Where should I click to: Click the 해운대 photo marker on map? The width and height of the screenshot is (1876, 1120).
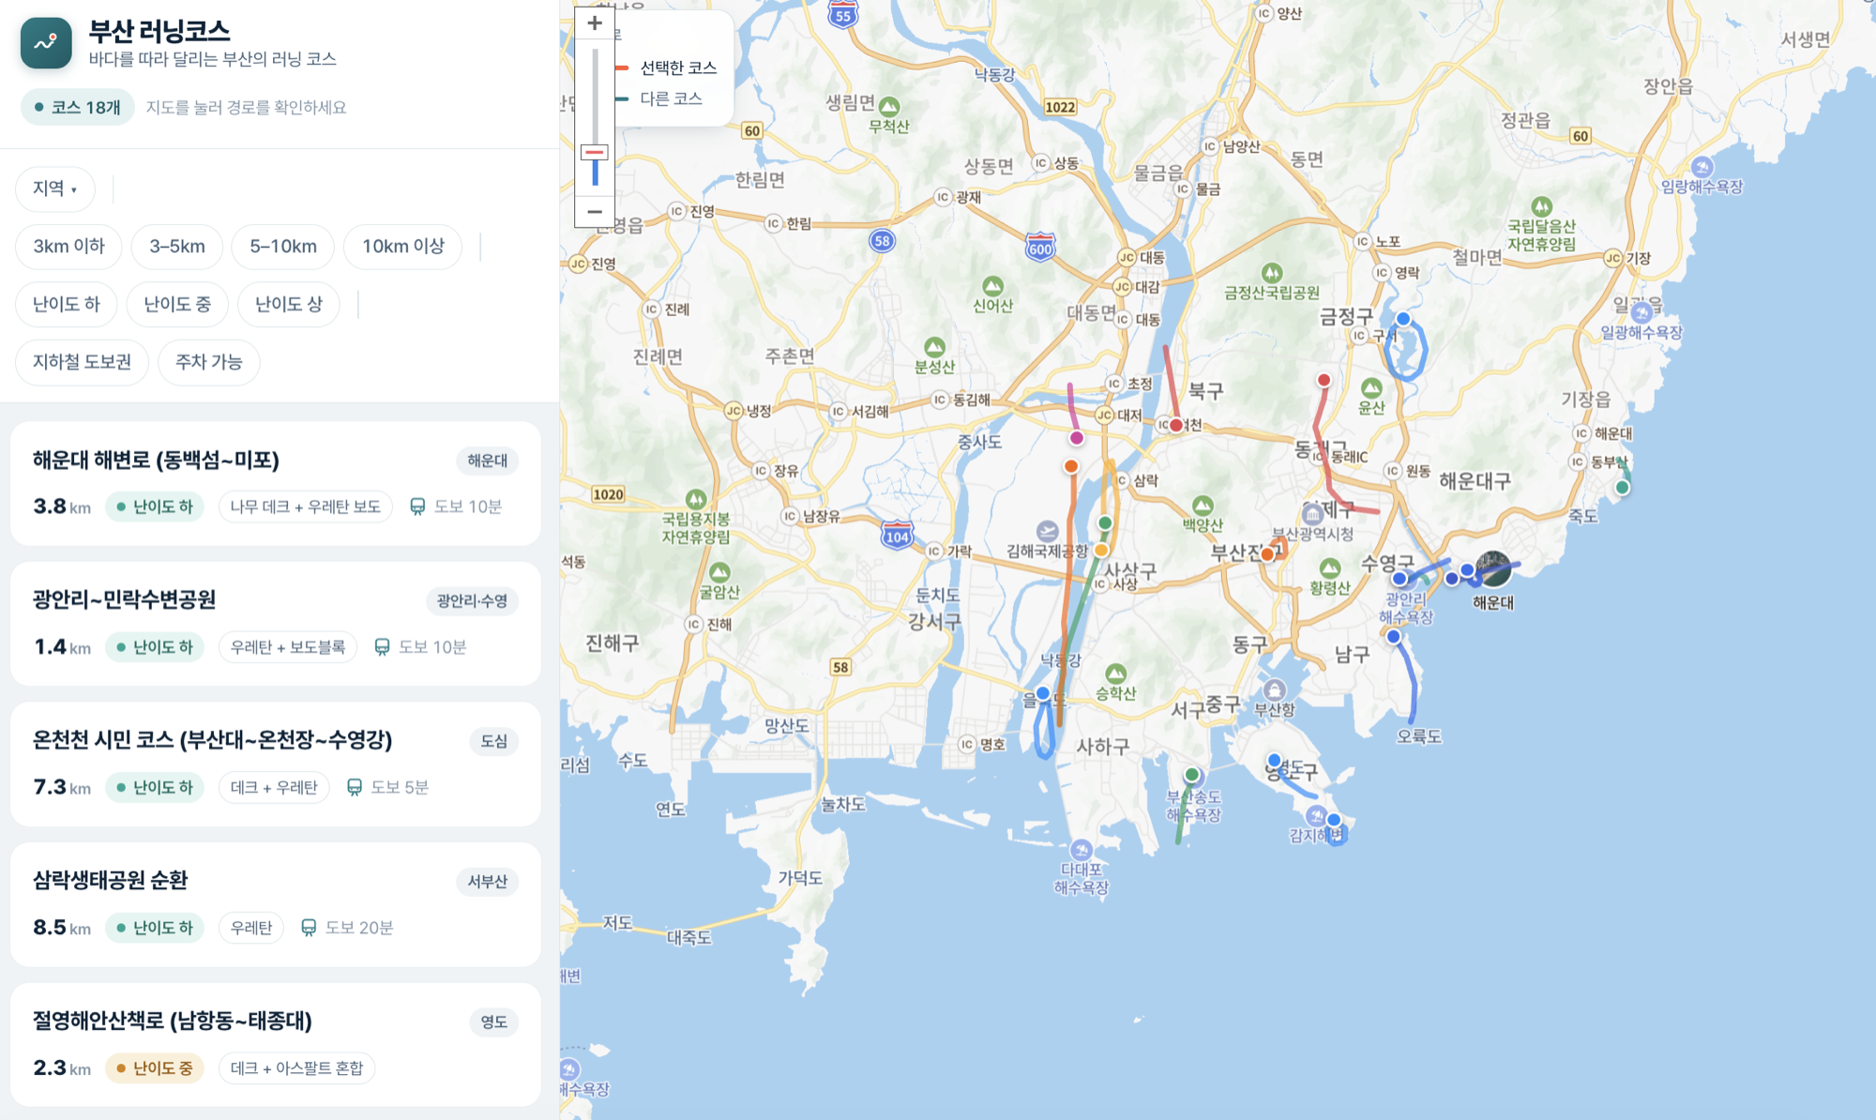(1493, 568)
